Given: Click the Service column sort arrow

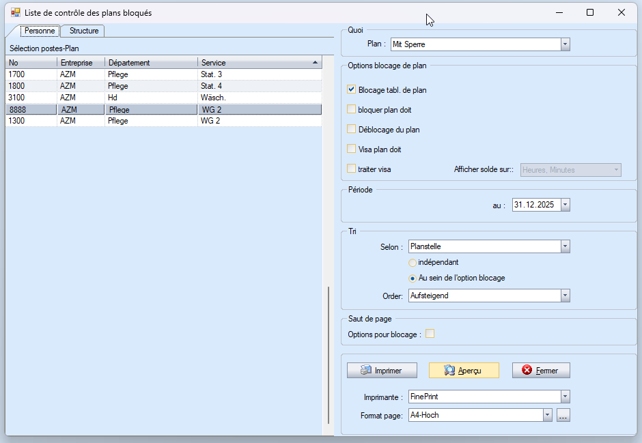Looking at the screenshot, I should pyautogui.click(x=315, y=63).
